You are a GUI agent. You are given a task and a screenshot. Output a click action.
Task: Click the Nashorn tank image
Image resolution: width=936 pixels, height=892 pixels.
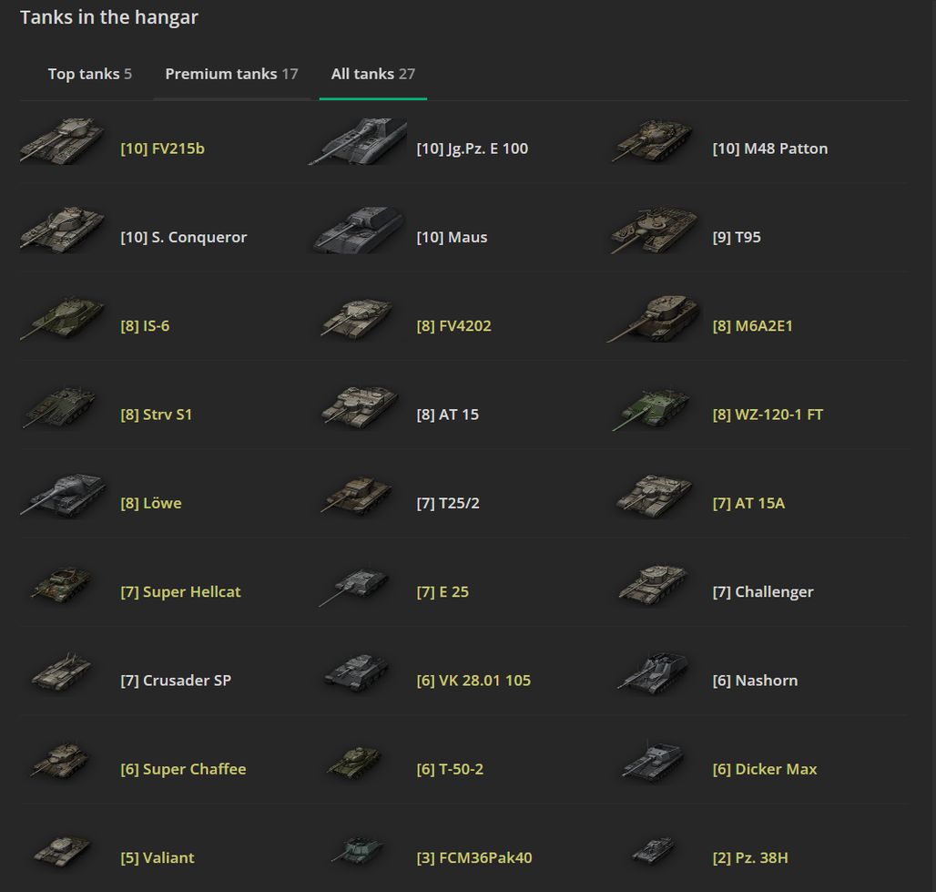tap(654, 673)
